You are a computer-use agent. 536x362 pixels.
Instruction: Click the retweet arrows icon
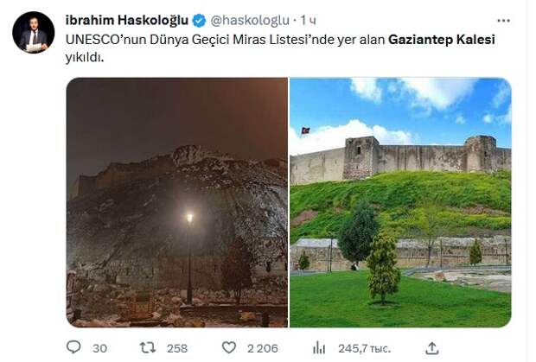(148, 347)
